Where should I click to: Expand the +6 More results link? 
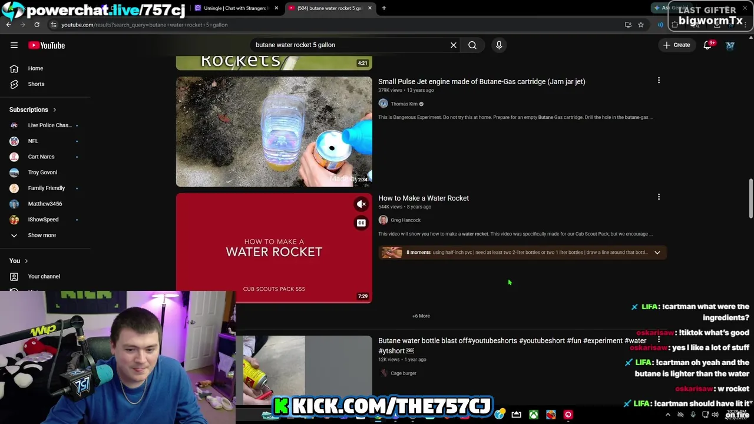coord(421,316)
